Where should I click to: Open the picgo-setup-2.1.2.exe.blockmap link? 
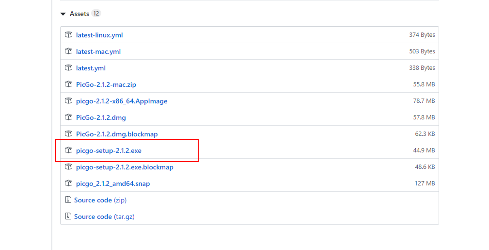[x=125, y=167]
